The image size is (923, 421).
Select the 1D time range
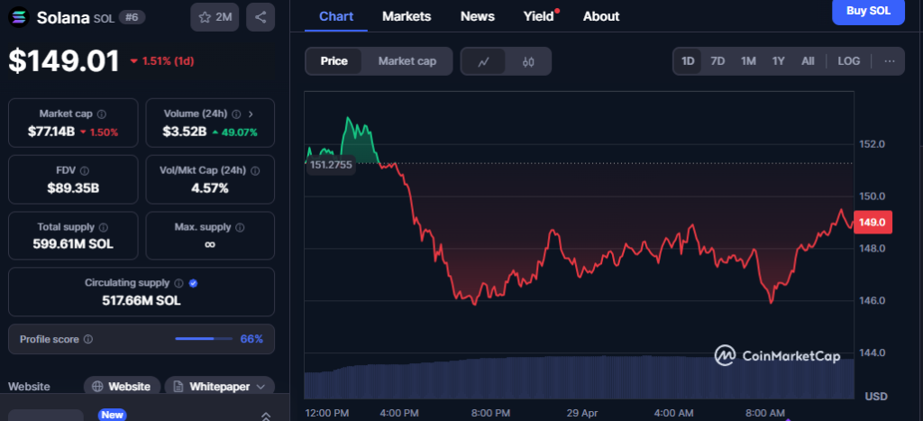688,61
